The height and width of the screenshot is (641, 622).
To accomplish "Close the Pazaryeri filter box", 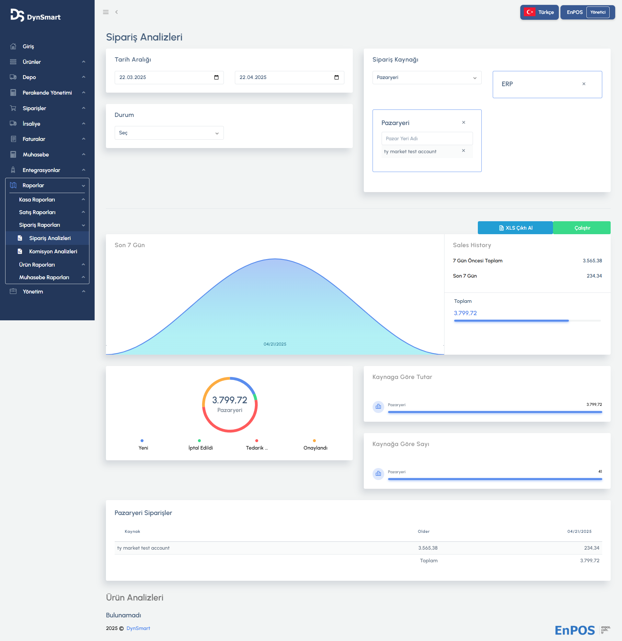I will coord(463,123).
